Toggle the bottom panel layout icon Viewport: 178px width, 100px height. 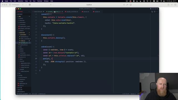[x=153, y=9]
